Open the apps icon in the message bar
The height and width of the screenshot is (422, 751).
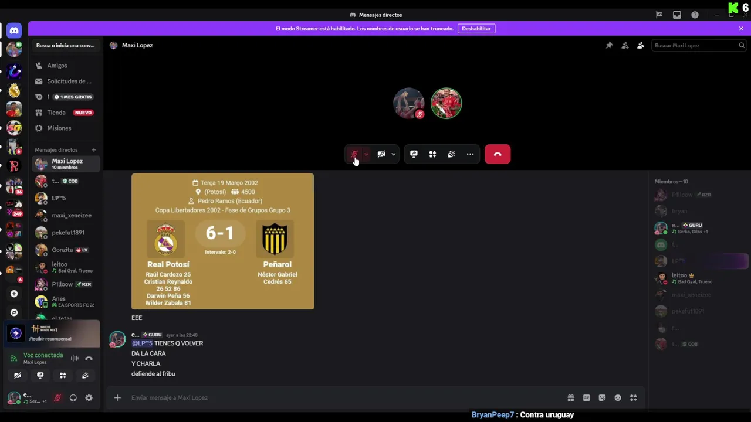634,398
